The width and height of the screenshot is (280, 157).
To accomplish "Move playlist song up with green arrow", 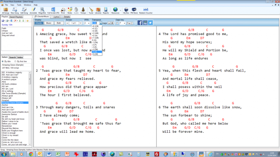I will coord(20,21).
